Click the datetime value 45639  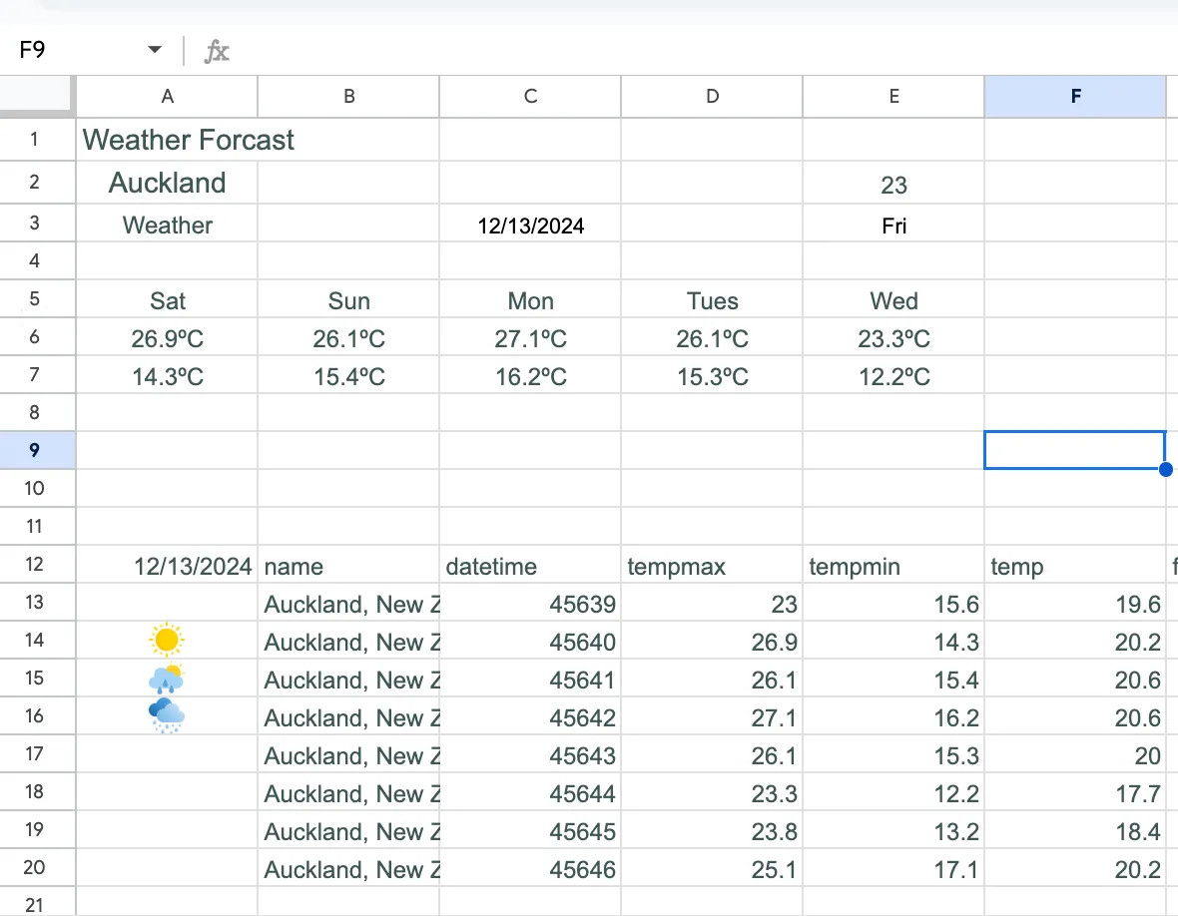pyautogui.click(x=530, y=602)
